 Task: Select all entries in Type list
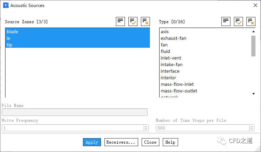[x=238, y=21]
